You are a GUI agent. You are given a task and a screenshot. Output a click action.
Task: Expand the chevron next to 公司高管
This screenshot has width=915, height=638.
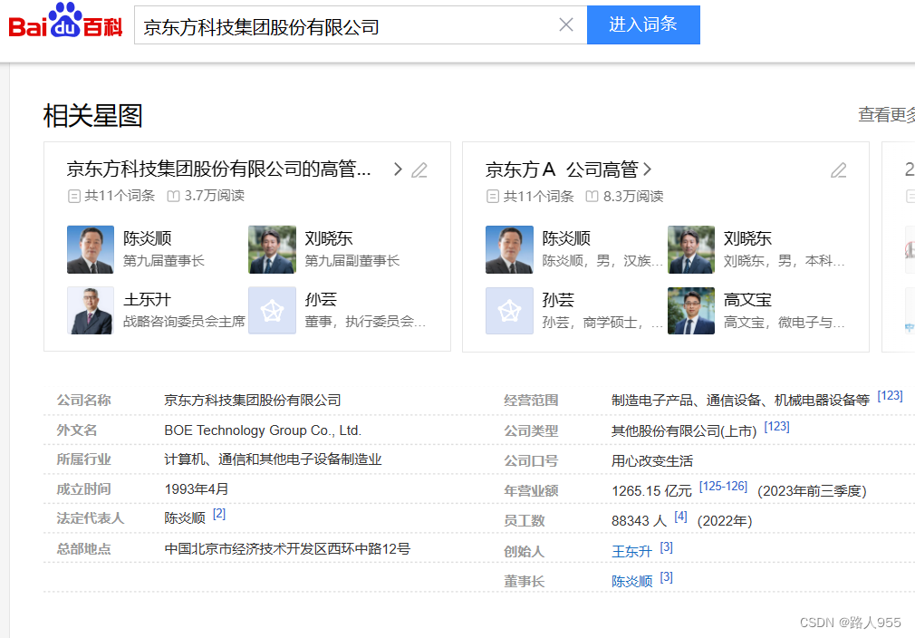(647, 169)
